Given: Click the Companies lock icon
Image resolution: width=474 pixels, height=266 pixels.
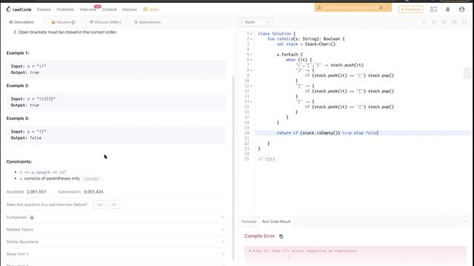Looking at the screenshot, I should pos(32,217).
